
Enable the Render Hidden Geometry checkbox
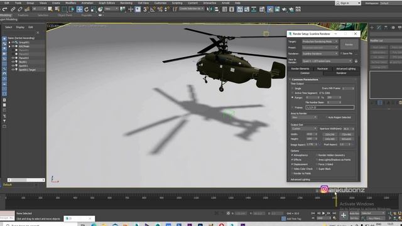[317, 155]
